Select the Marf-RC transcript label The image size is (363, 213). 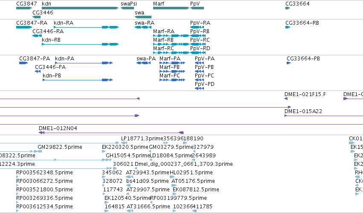pyautogui.click(x=163, y=48)
